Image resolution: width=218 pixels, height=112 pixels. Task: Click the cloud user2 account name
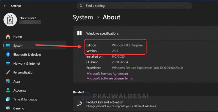coord(28,18)
